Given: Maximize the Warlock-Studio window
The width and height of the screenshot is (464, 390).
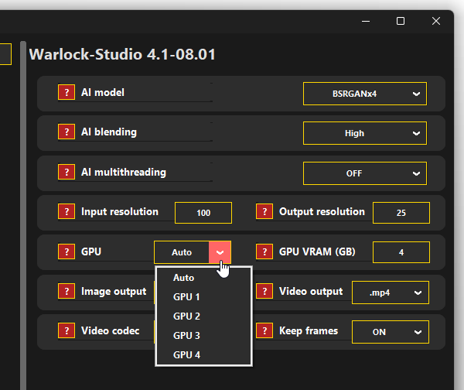Looking at the screenshot, I should pyautogui.click(x=401, y=21).
